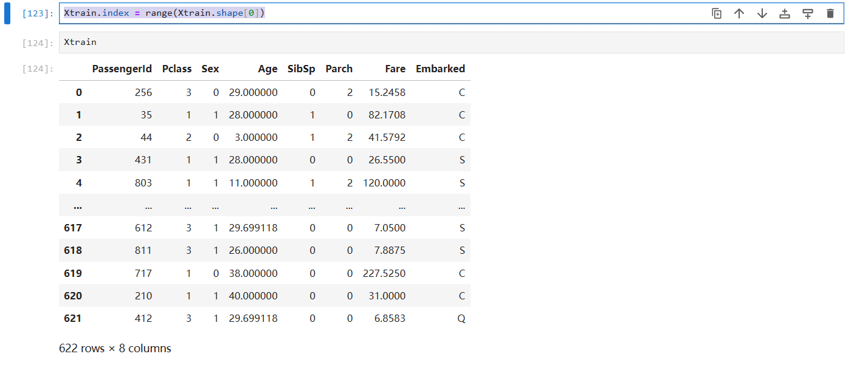Select the Embarked value Q in row 621

(x=461, y=318)
